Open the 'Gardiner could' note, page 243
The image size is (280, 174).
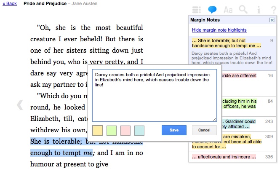[x=248, y=124]
